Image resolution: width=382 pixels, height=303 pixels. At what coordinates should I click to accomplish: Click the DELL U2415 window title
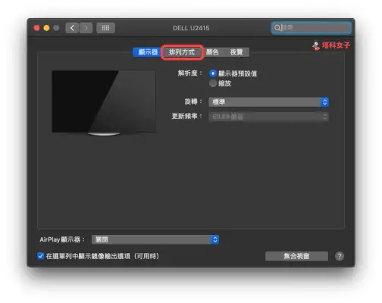click(191, 28)
